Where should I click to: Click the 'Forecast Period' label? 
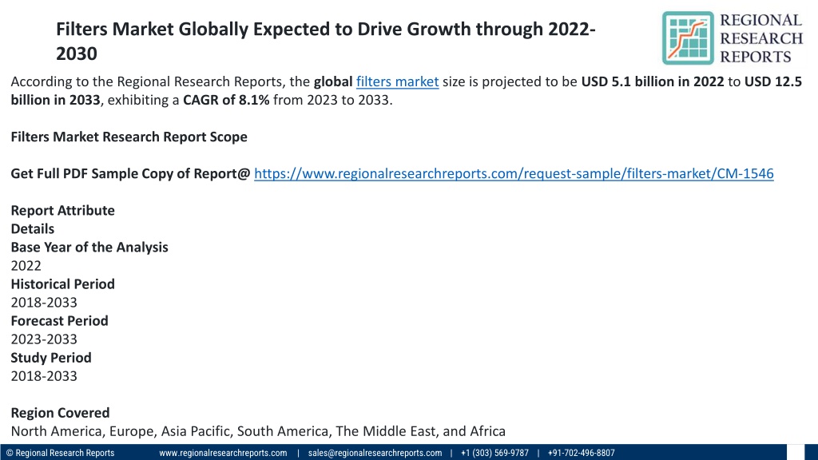pos(59,321)
